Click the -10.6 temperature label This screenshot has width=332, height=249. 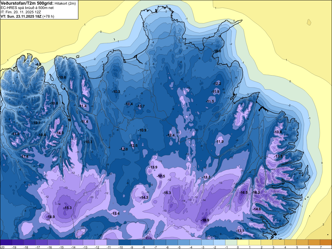pyautogui.click(x=62, y=78)
